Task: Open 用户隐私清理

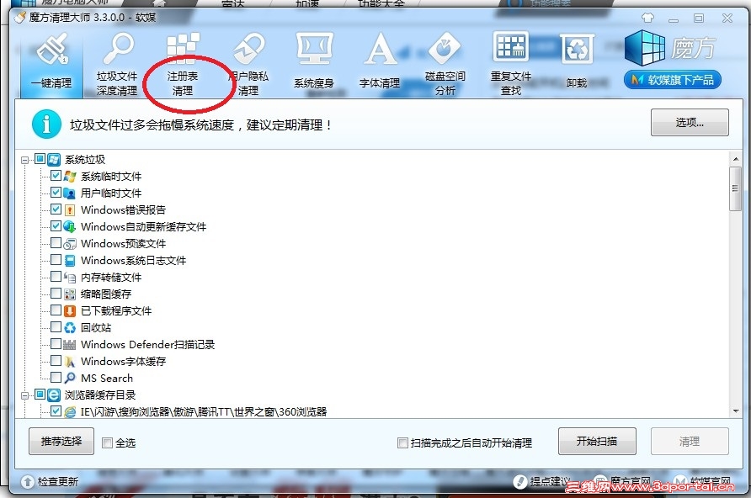Action: click(251, 63)
